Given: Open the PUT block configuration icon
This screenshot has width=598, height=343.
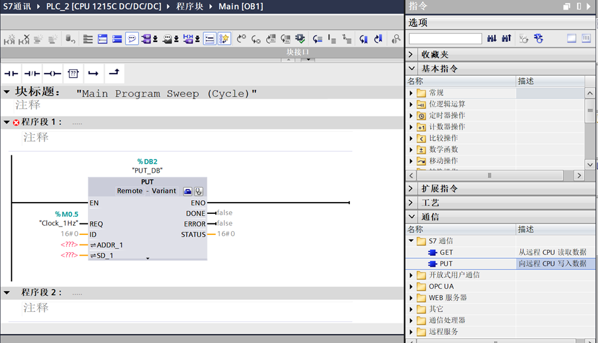Looking at the screenshot, I should 188,191.
